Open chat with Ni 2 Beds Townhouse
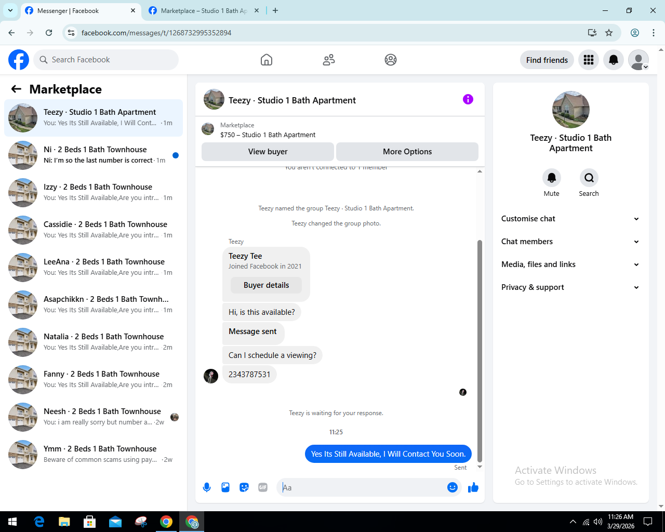This screenshot has width=665, height=532. pyautogui.click(x=94, y=155)
